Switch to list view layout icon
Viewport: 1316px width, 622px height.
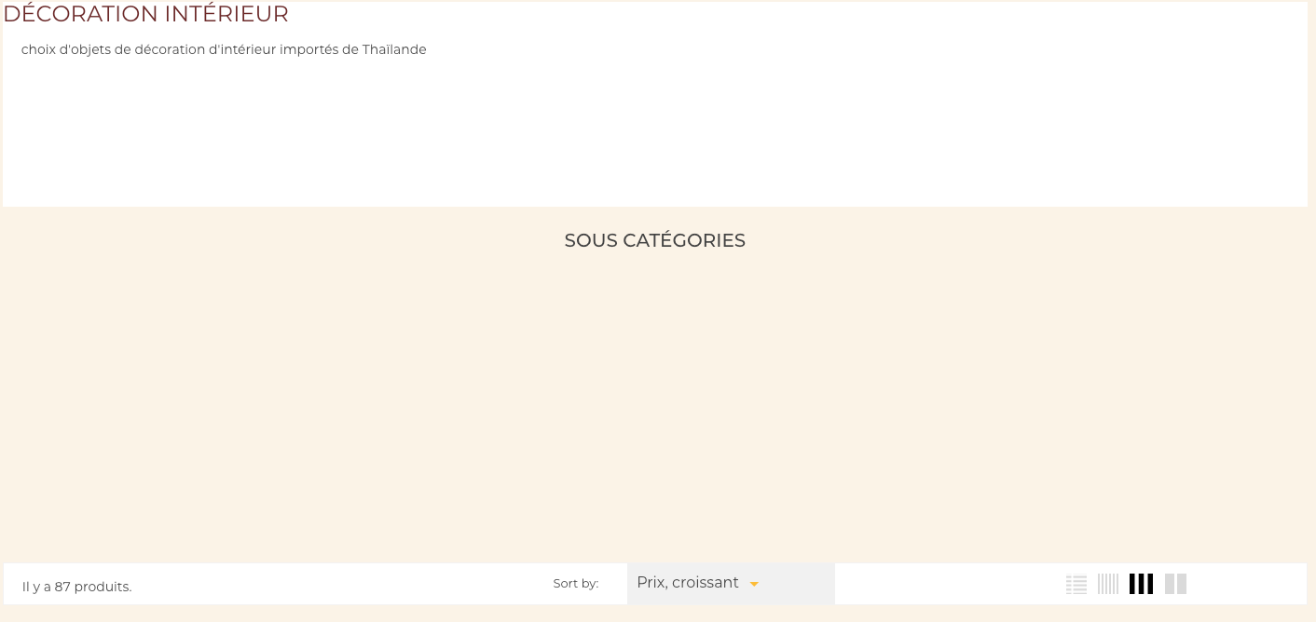tap(1076, 585)
